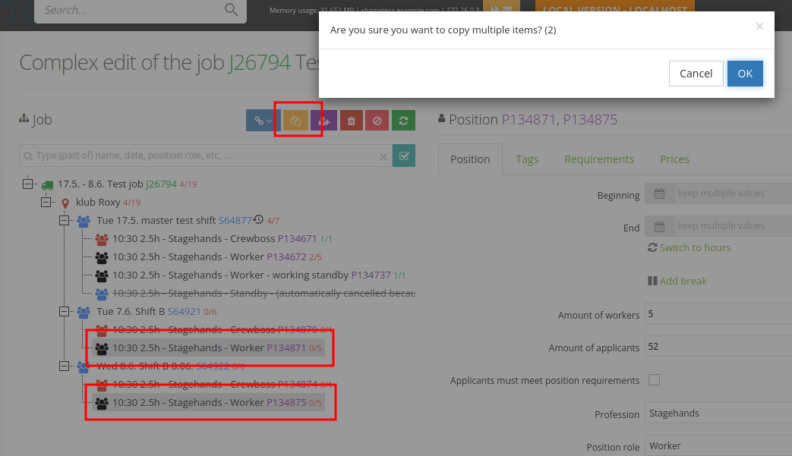The height and width of the screenshot is (456, 792).
Task: Click the orange copy items button
Action: [x=295, y=121]
